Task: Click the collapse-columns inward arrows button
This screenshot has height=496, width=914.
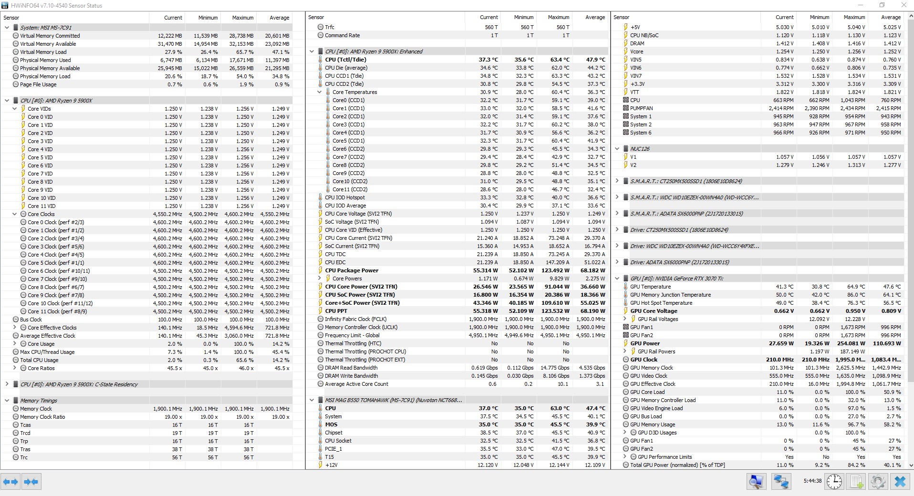Action: (31, 482)
